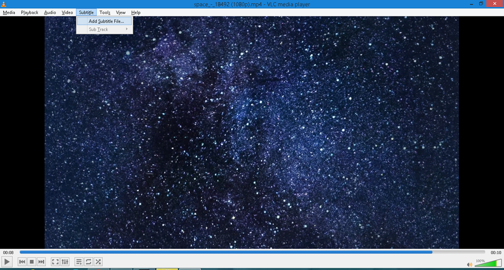Open the Playback menu
Image resolution: width=504 pixels, height=270 pixels.
tap(29, 12)
